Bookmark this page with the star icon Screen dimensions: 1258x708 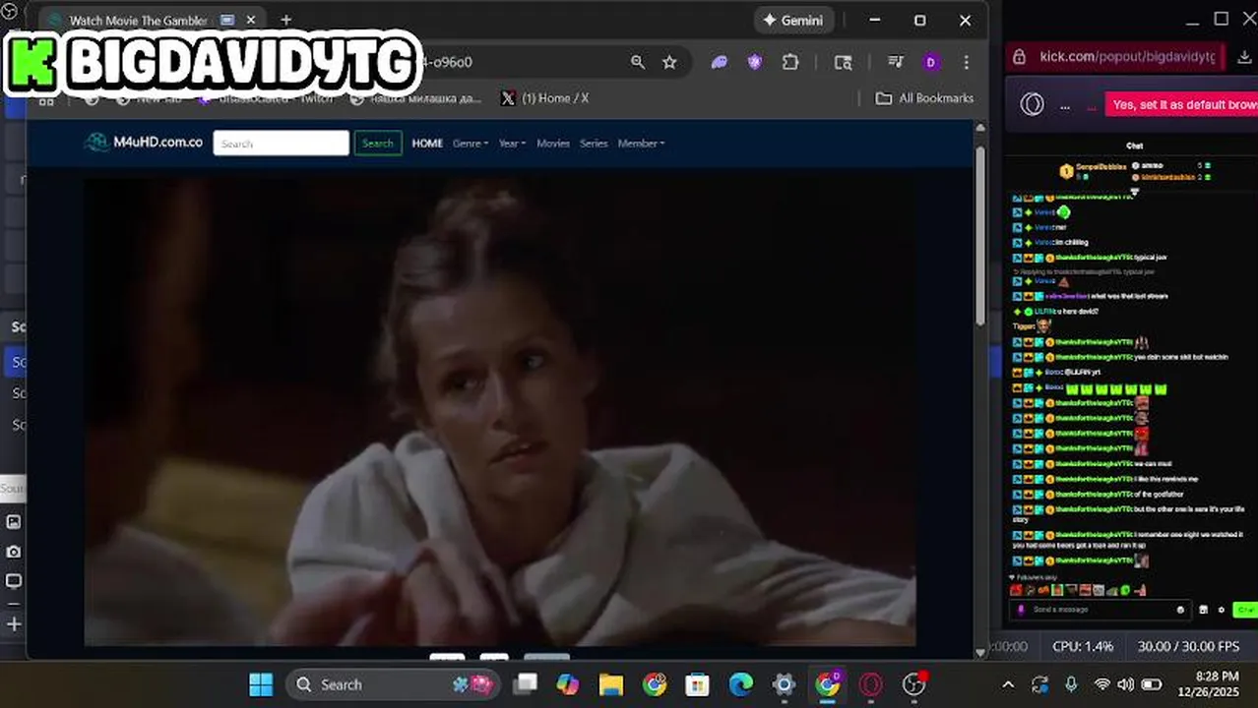click(x=669, y=62)
